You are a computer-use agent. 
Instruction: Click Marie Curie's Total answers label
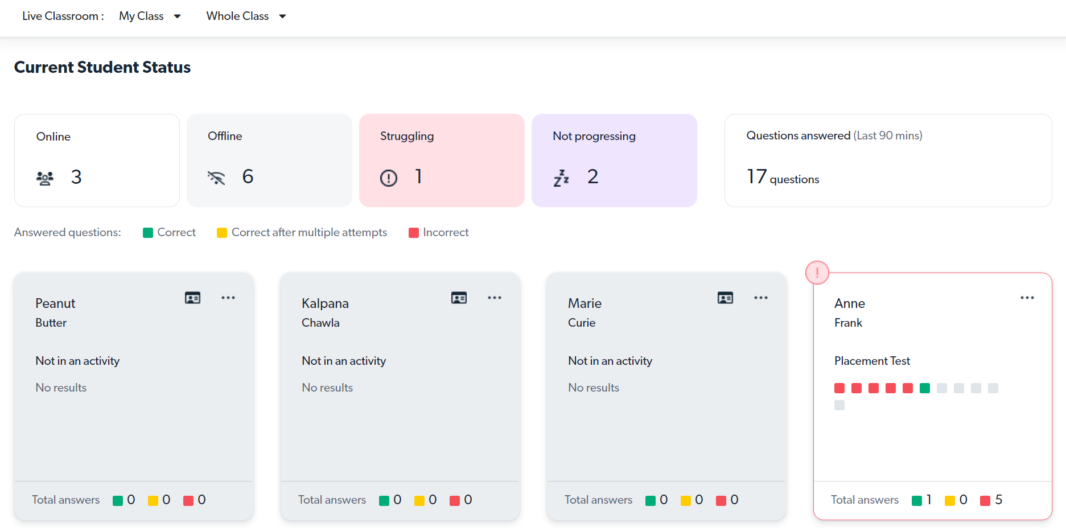(598, 500)
